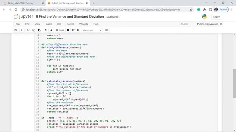Click the Paused profile button
Image resolution: width=236 pixels, height=132 pixels.
(221, 10)
